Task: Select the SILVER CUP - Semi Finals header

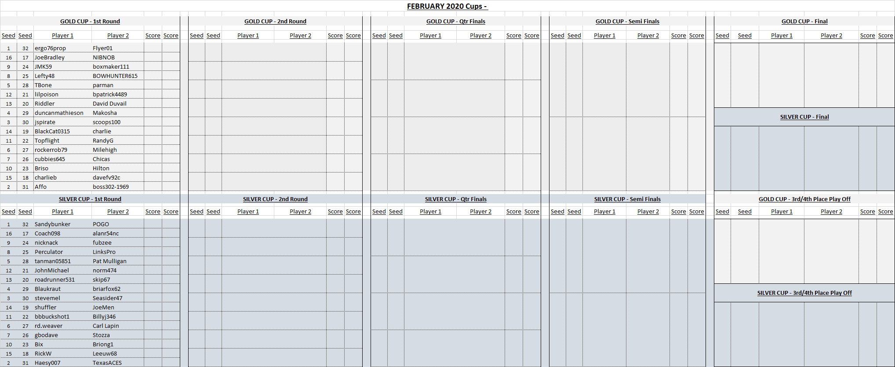Action: 627,199
